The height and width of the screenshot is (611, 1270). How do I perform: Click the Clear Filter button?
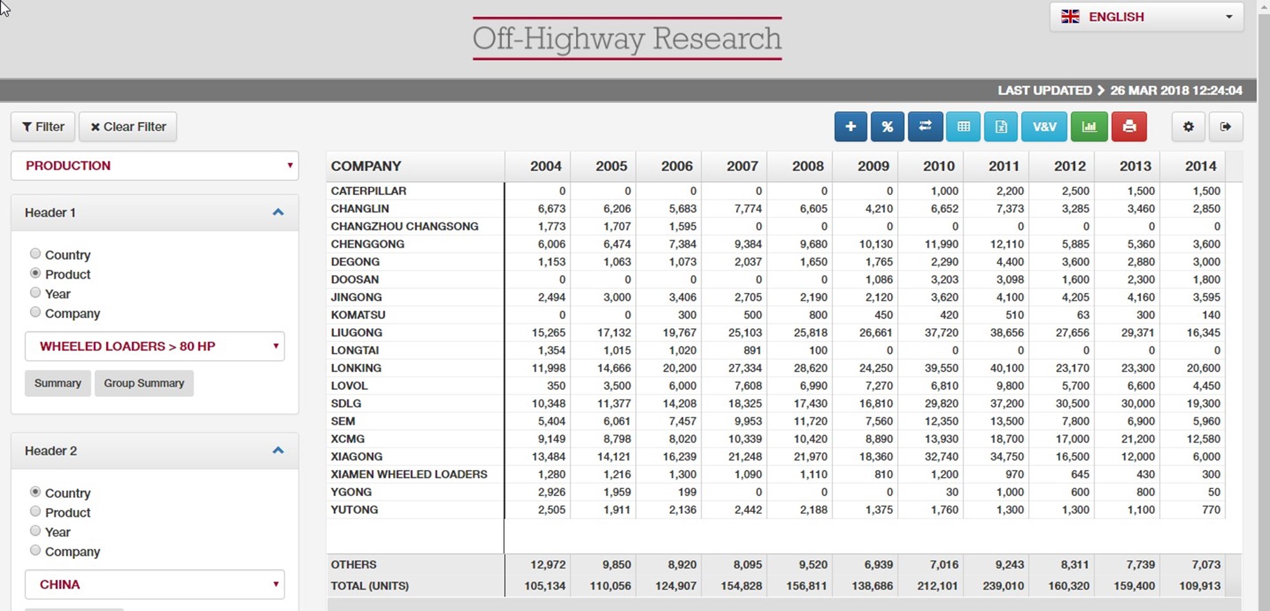(x=128, y=126)
